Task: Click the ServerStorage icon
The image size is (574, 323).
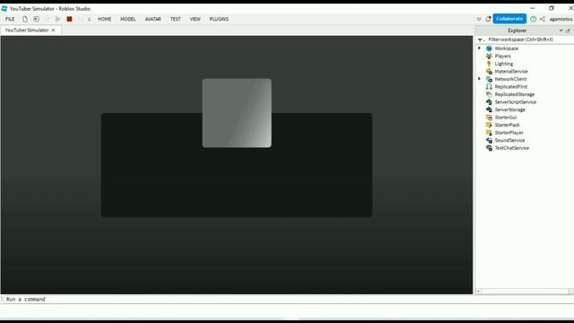Action: pos(489,109)
